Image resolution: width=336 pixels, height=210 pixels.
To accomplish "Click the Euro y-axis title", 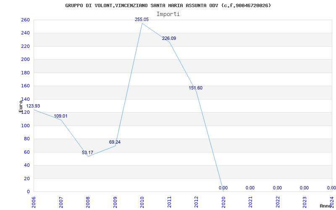I will tap(21, 106).
